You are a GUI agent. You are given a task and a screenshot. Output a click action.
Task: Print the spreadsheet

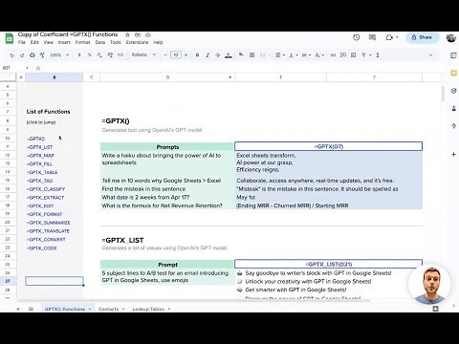click(x=33, y=55)
